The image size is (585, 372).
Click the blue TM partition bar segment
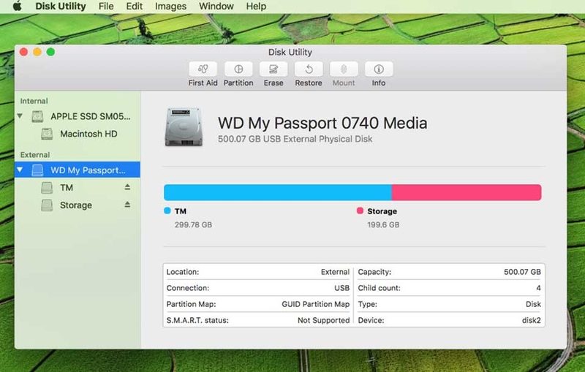278,192
